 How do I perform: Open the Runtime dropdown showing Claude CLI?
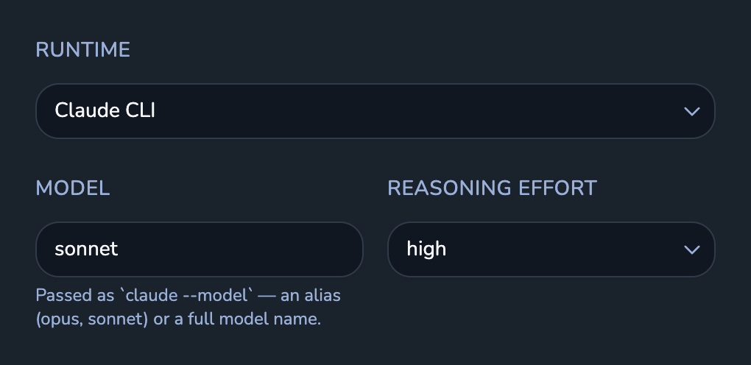tap(375, 111)
